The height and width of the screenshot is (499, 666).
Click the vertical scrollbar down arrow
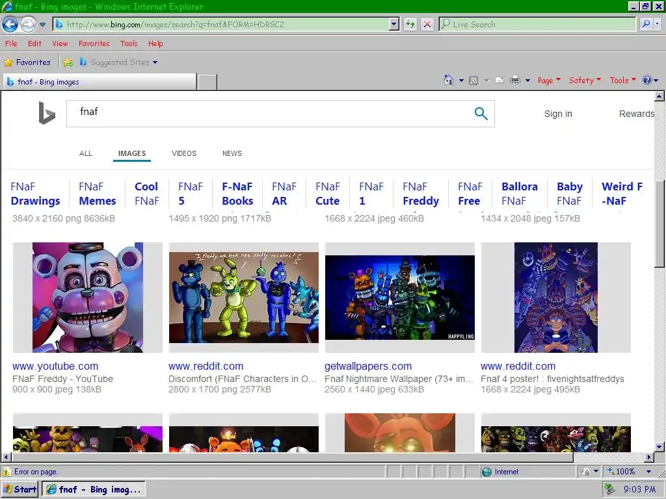(659, 447)
